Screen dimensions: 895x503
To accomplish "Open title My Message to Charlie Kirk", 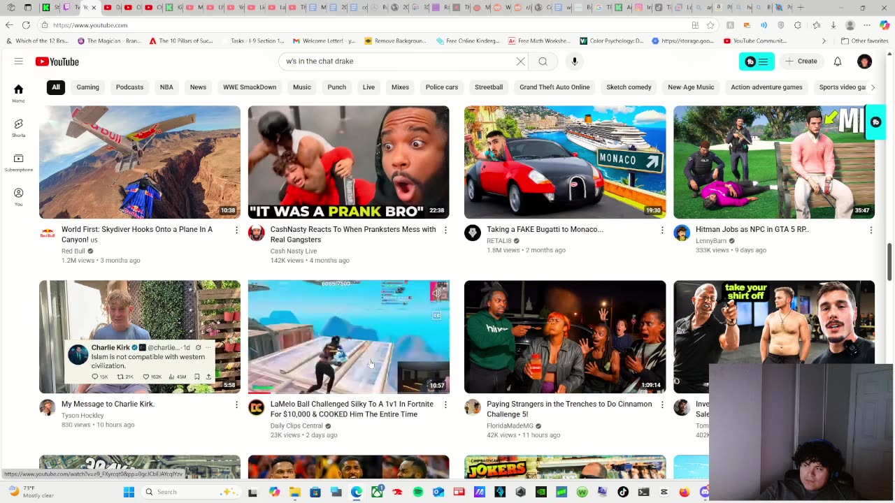I will (x=108, y=404).
